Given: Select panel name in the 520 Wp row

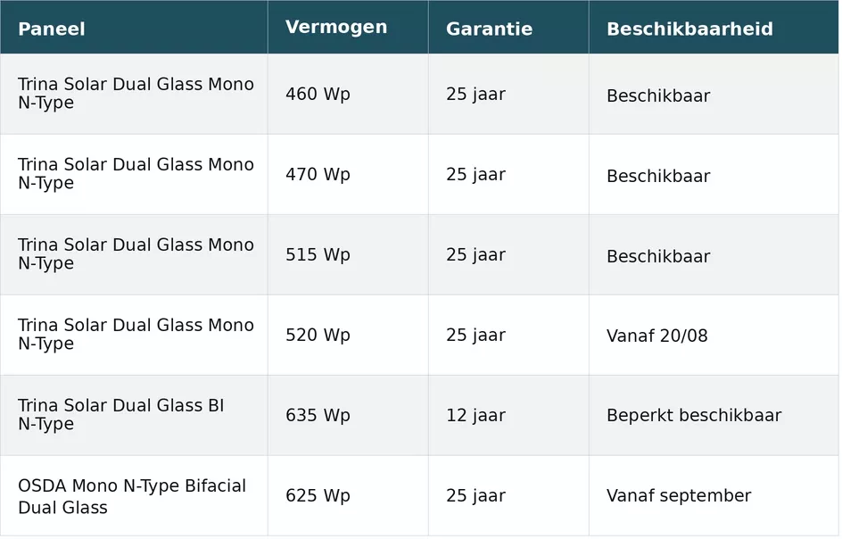Looking at the screenshot, I should [136, 334].
